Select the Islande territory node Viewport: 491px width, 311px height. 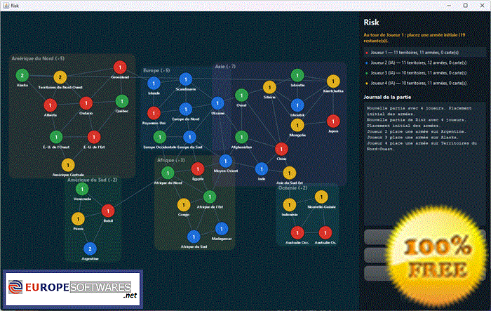pyautogui.click(x=154, y=84)
